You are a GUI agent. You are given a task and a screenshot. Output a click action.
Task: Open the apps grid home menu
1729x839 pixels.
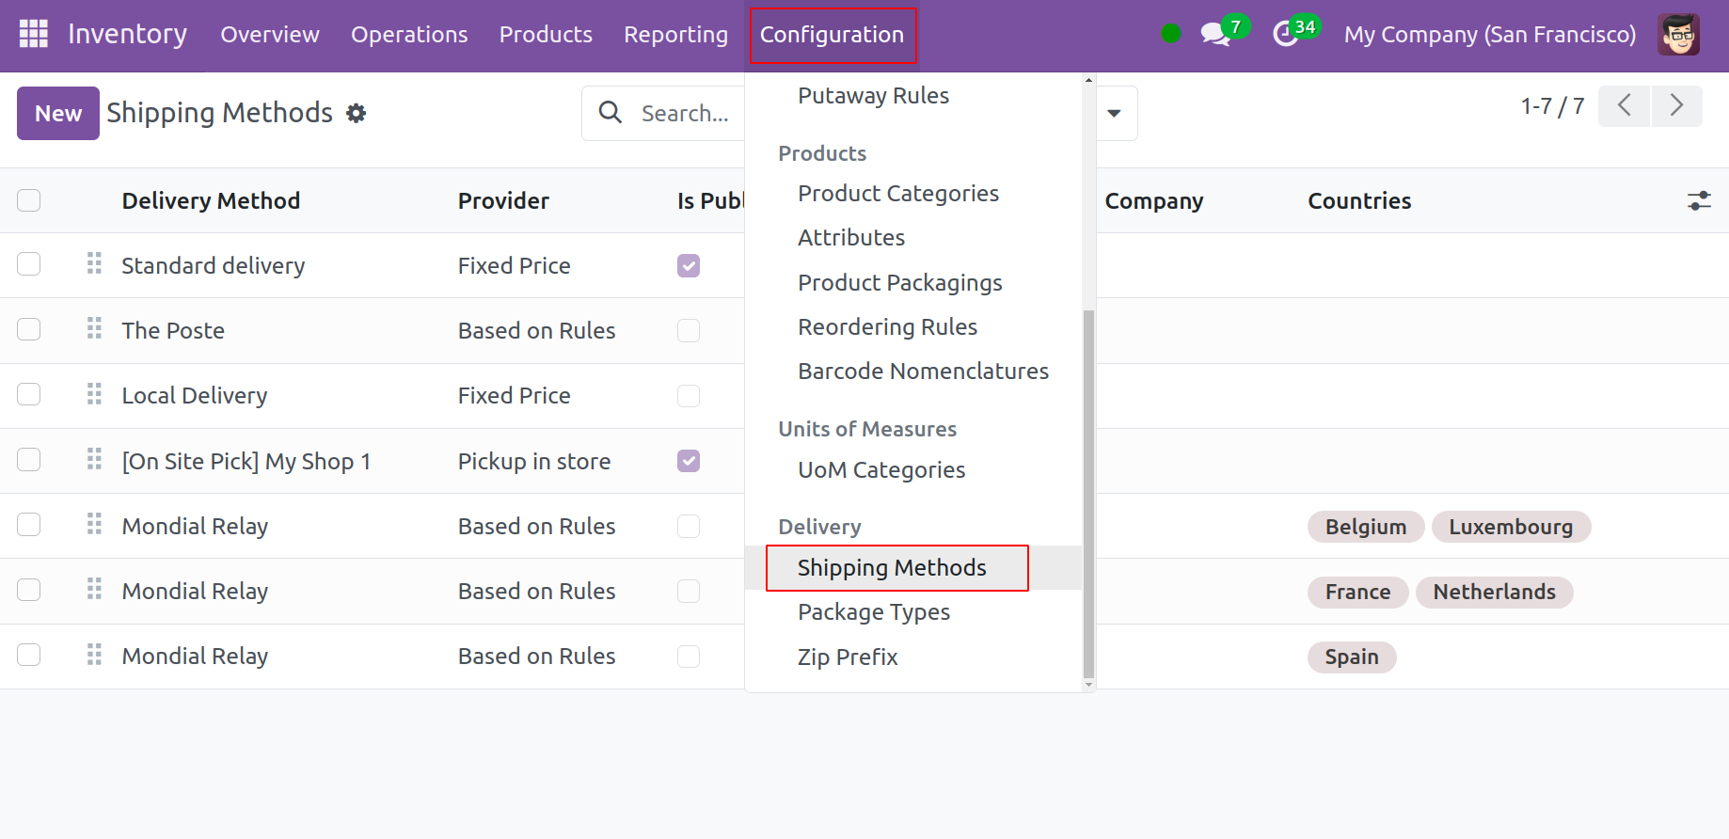34,34
